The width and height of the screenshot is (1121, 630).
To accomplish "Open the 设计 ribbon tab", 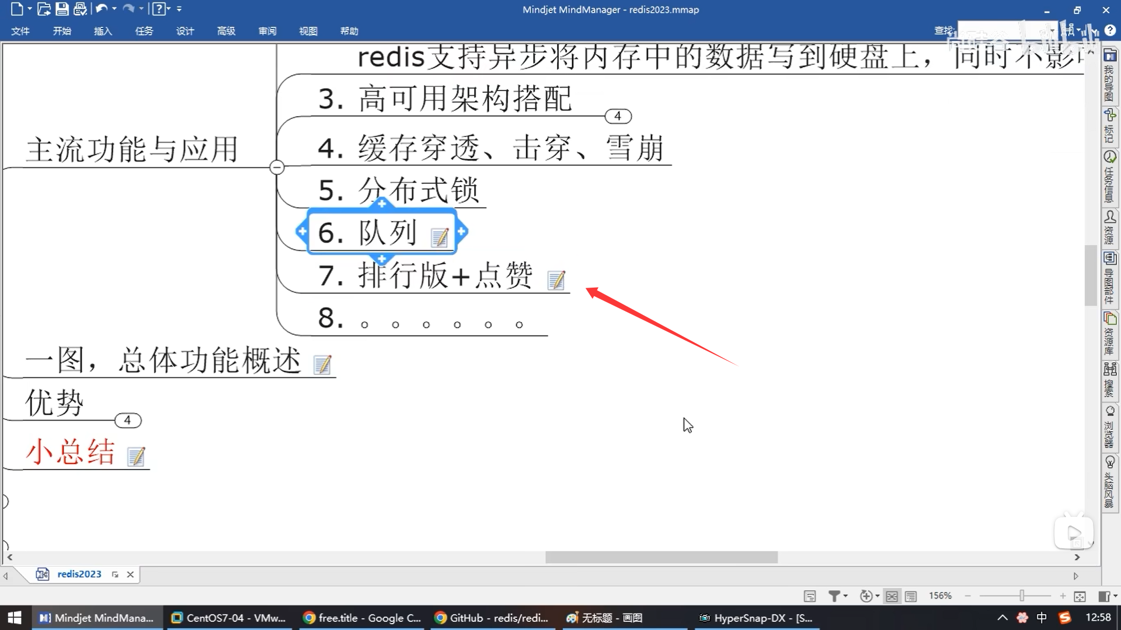I will point(185,31).
